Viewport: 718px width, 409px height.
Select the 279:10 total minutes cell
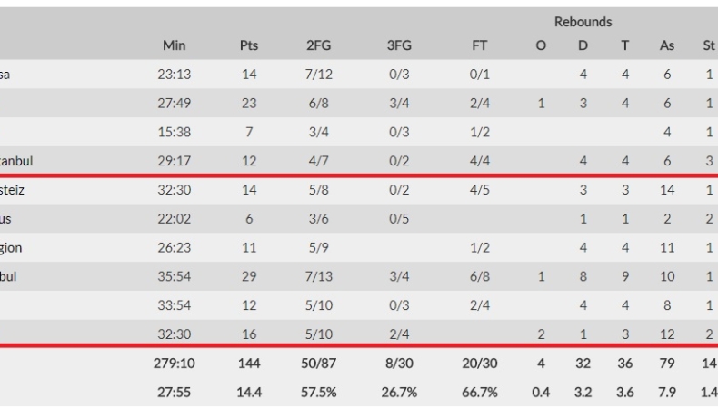click(x=174, y=364)
